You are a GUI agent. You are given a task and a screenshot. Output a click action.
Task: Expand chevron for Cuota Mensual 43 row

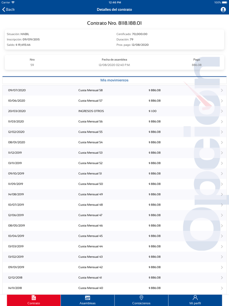pos(222,257)
